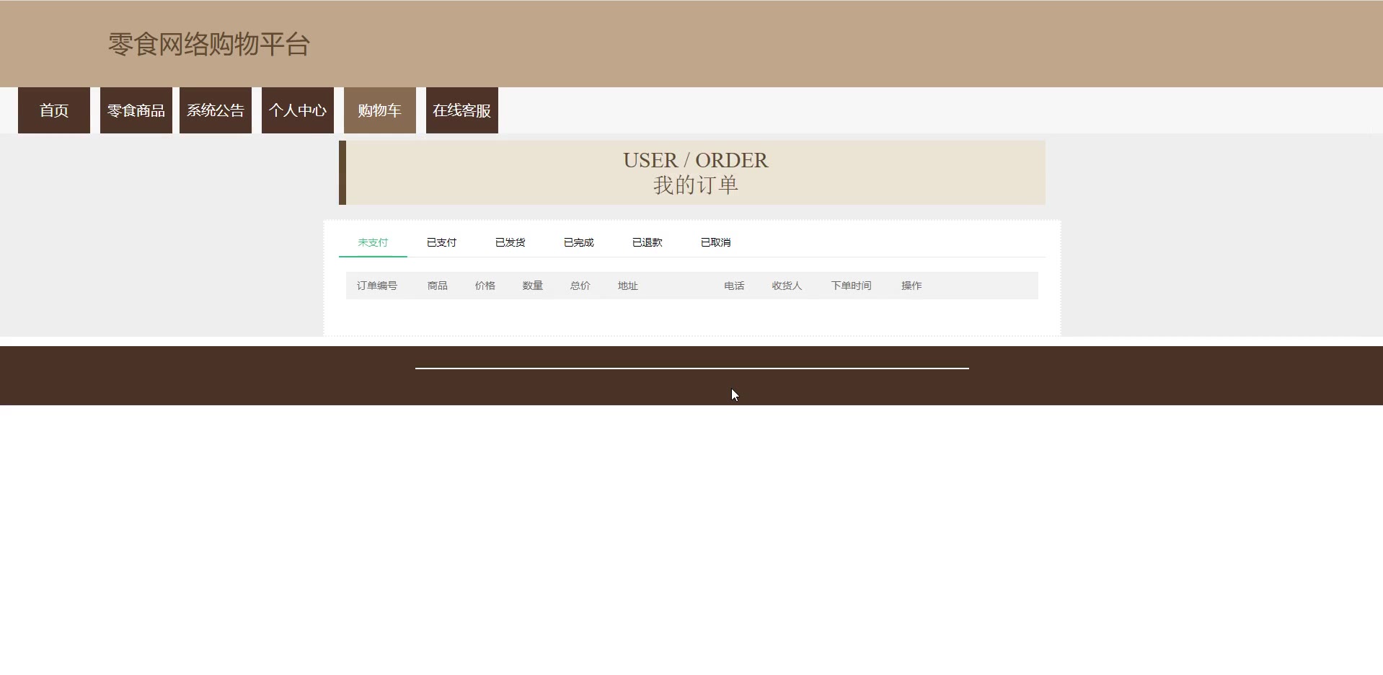Click the USER / ORDER heading text
This screenshot has height=675, width=1383.
696,160
